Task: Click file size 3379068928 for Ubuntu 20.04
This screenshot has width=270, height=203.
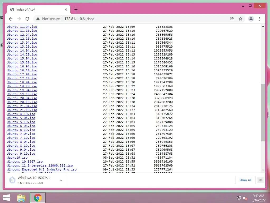Action: point(163,98)
